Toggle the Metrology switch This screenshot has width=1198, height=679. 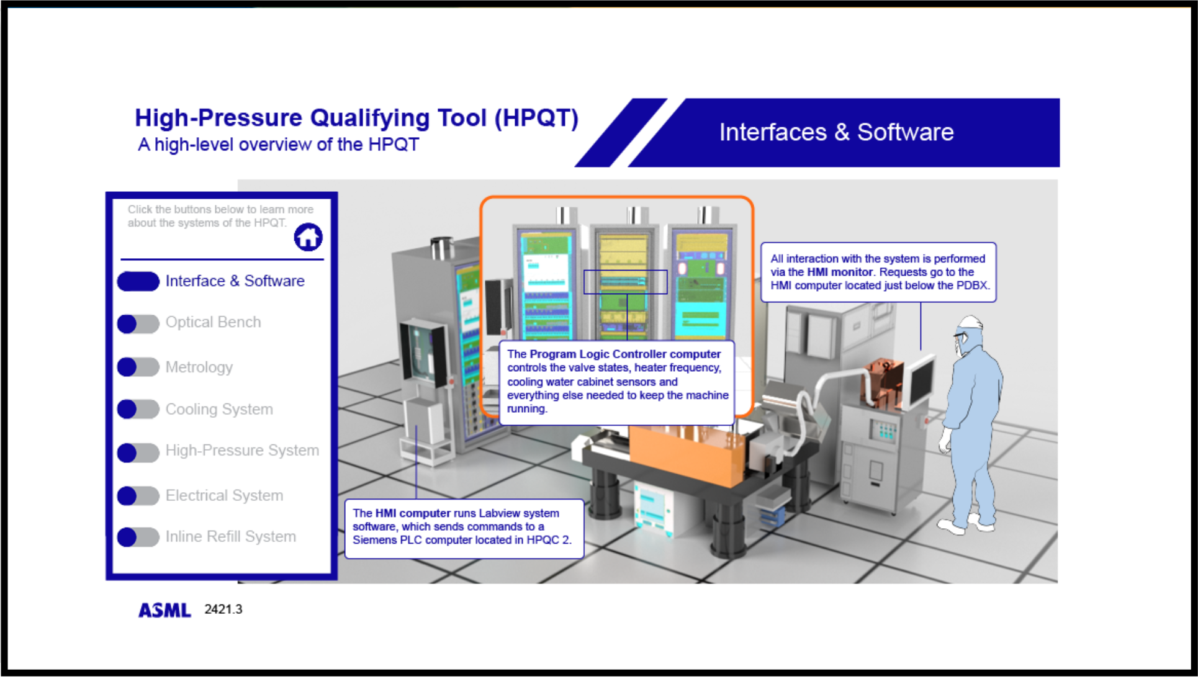point(138,367)
